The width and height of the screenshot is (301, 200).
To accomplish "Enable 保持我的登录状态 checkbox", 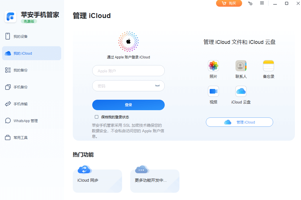I will tap(96, 117).
